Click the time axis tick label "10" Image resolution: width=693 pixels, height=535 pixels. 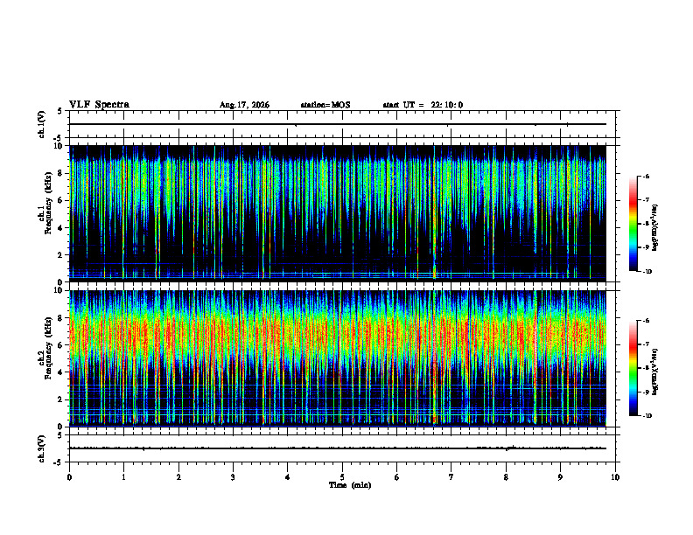615,477
